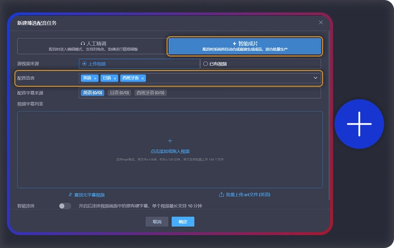Select the 已有视频 radio option
The height and width of the screenshot is (248, 394).
pyautogui.click(x=206, y=64)
